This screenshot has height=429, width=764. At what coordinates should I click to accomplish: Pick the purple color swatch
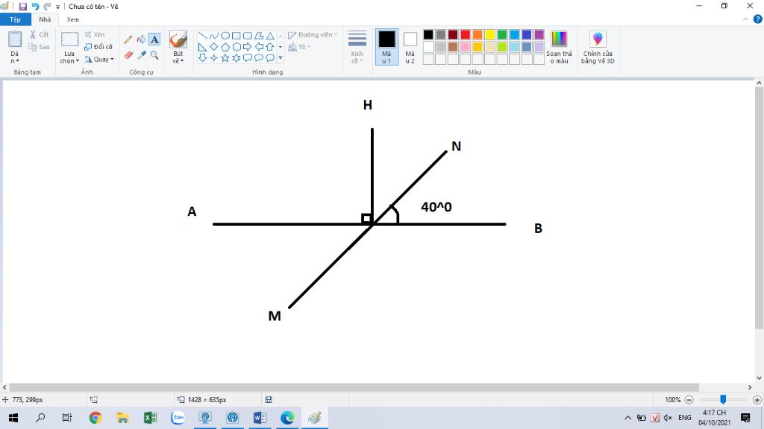pos(539,34)
